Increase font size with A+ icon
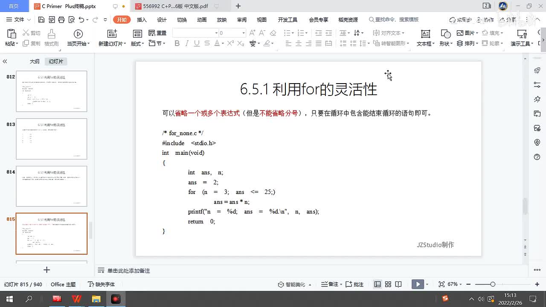546x307 pixels. [x=252, y=33]
